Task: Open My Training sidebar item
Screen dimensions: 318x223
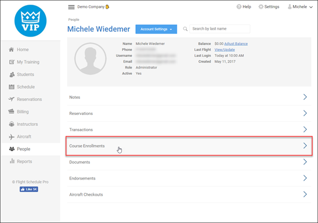Action: 30,62
